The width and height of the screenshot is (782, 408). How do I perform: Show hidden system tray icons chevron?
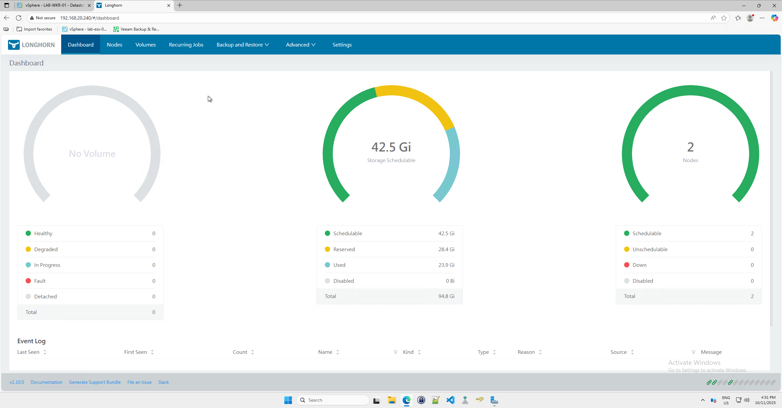[703, 400]
